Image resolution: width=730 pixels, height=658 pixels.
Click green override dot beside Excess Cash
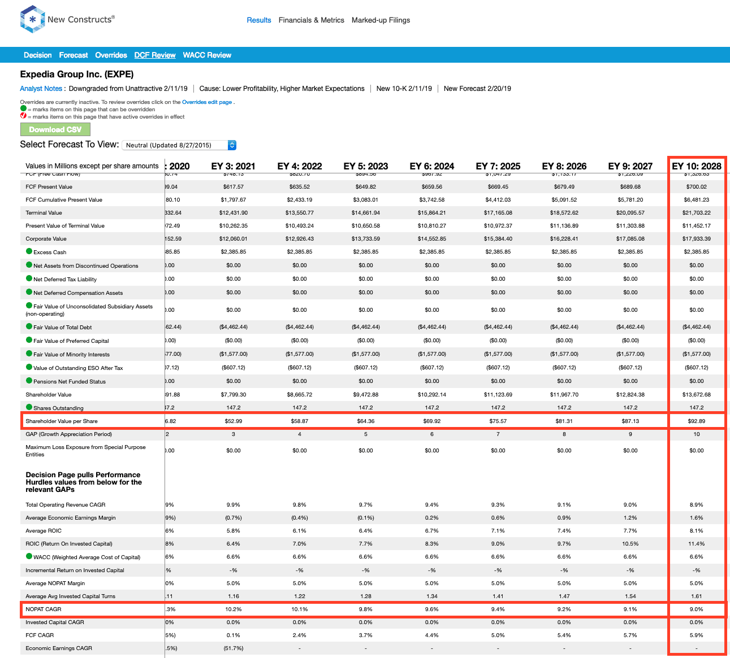click(29, 251)
